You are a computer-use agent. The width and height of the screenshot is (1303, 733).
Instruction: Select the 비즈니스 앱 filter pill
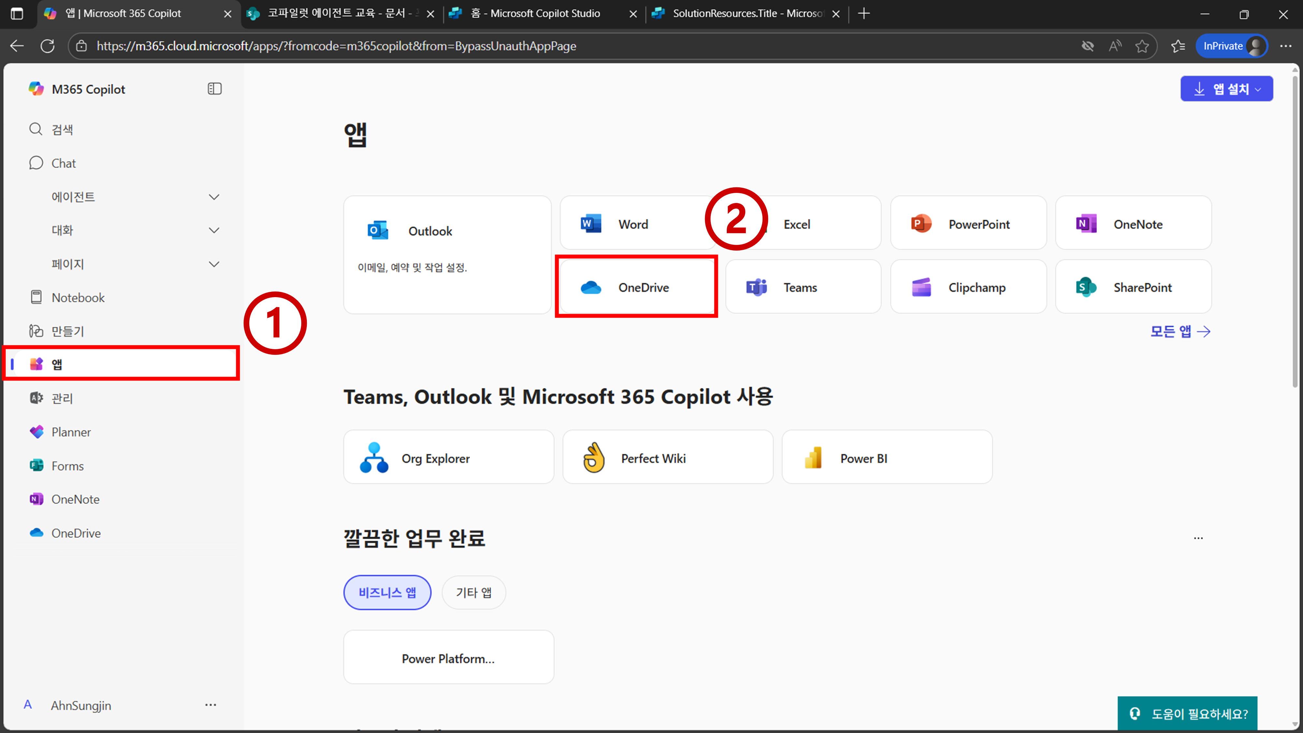point(387,592)
